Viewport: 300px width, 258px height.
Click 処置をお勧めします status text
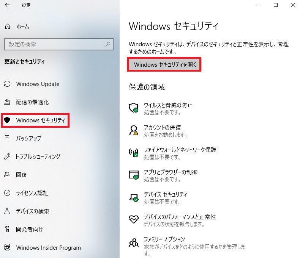click(x=166, y=135)
